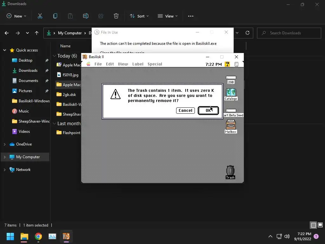Open the Special menu in Basilisk II
325x244 pixels.
pyautogui.click(x=155, y=64)
